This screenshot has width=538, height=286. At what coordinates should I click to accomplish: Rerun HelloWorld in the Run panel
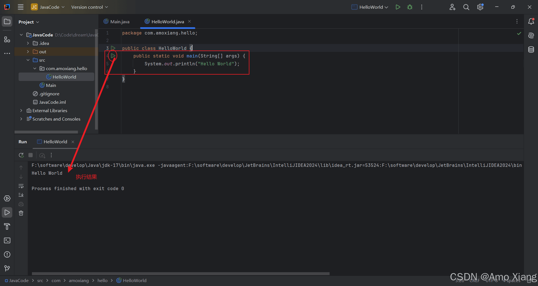click(x=21, y=155)
